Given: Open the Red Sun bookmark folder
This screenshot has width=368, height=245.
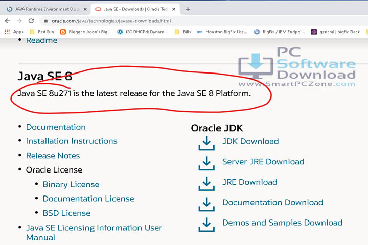Looking at the screenshot, I should click(42, 32).
